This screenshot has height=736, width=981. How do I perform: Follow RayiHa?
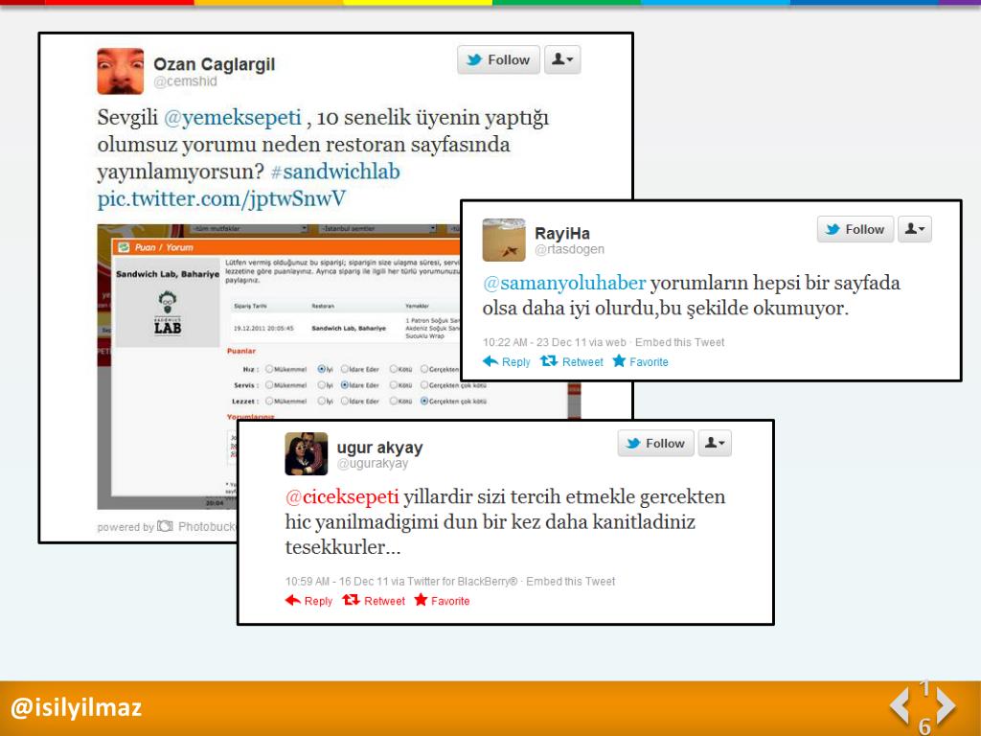(x=856, y=229)
